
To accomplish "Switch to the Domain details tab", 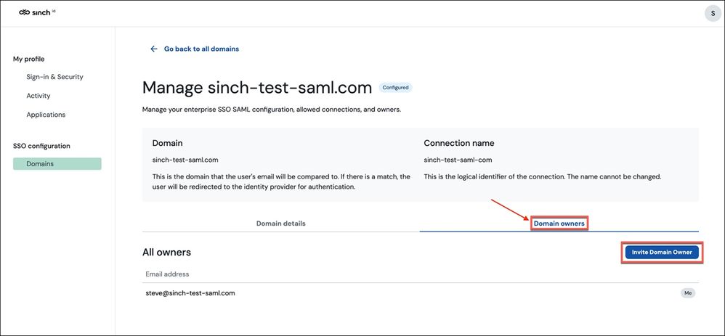I will click(280, 224).
